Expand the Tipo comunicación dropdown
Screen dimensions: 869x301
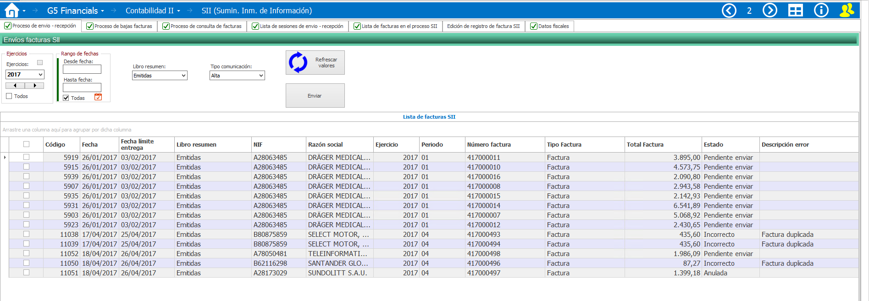(x=237, y=76)
